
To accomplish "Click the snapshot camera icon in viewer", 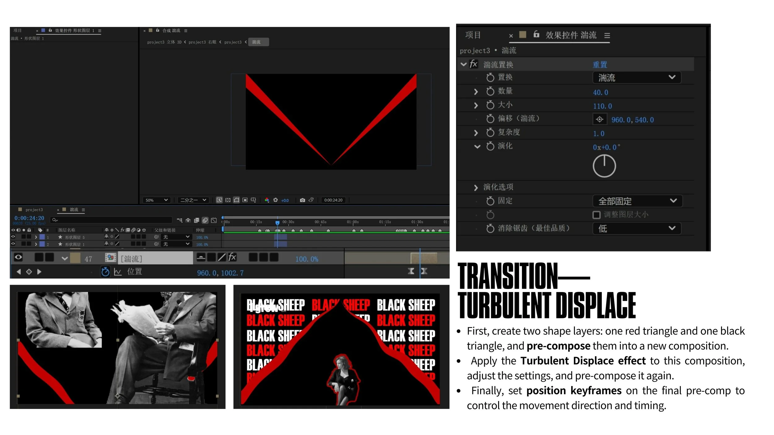I will pos(302,200).
